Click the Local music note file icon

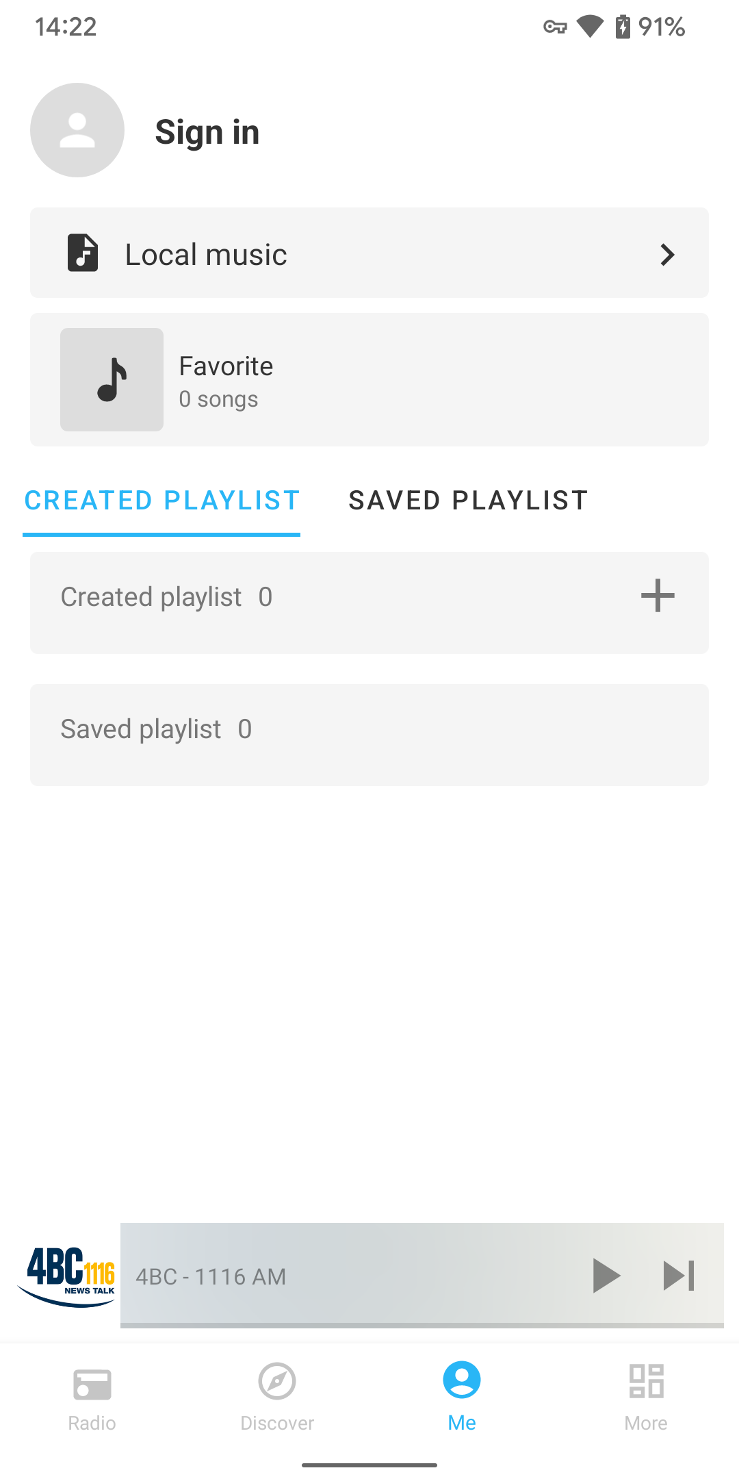tap(83, 253)
